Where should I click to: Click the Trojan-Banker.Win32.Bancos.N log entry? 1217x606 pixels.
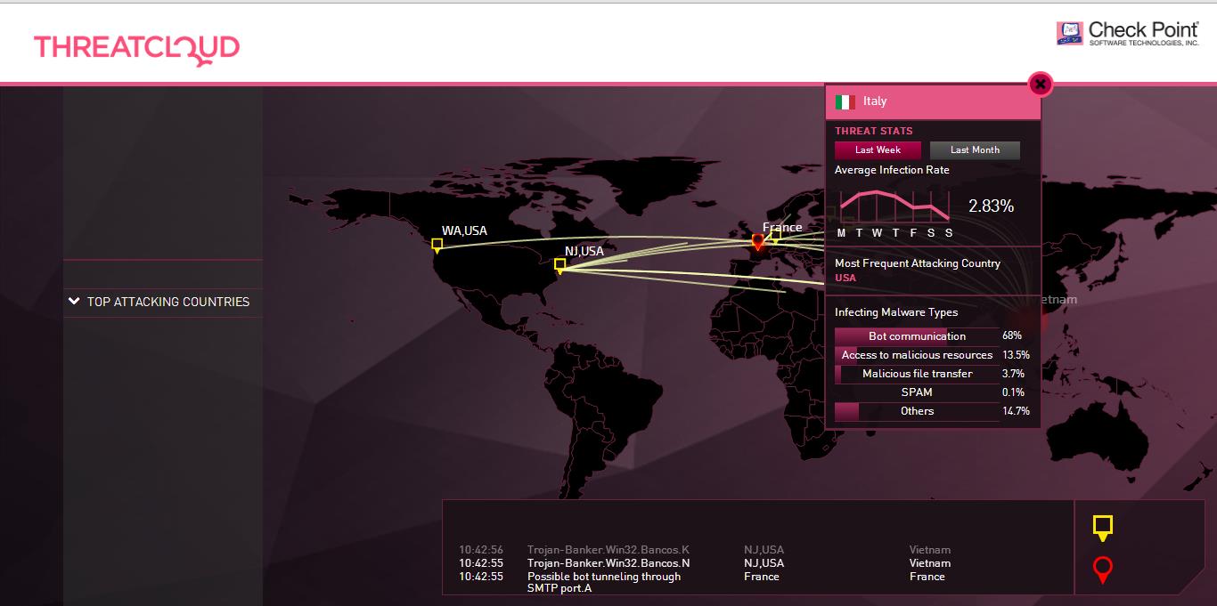coord(608,563)
